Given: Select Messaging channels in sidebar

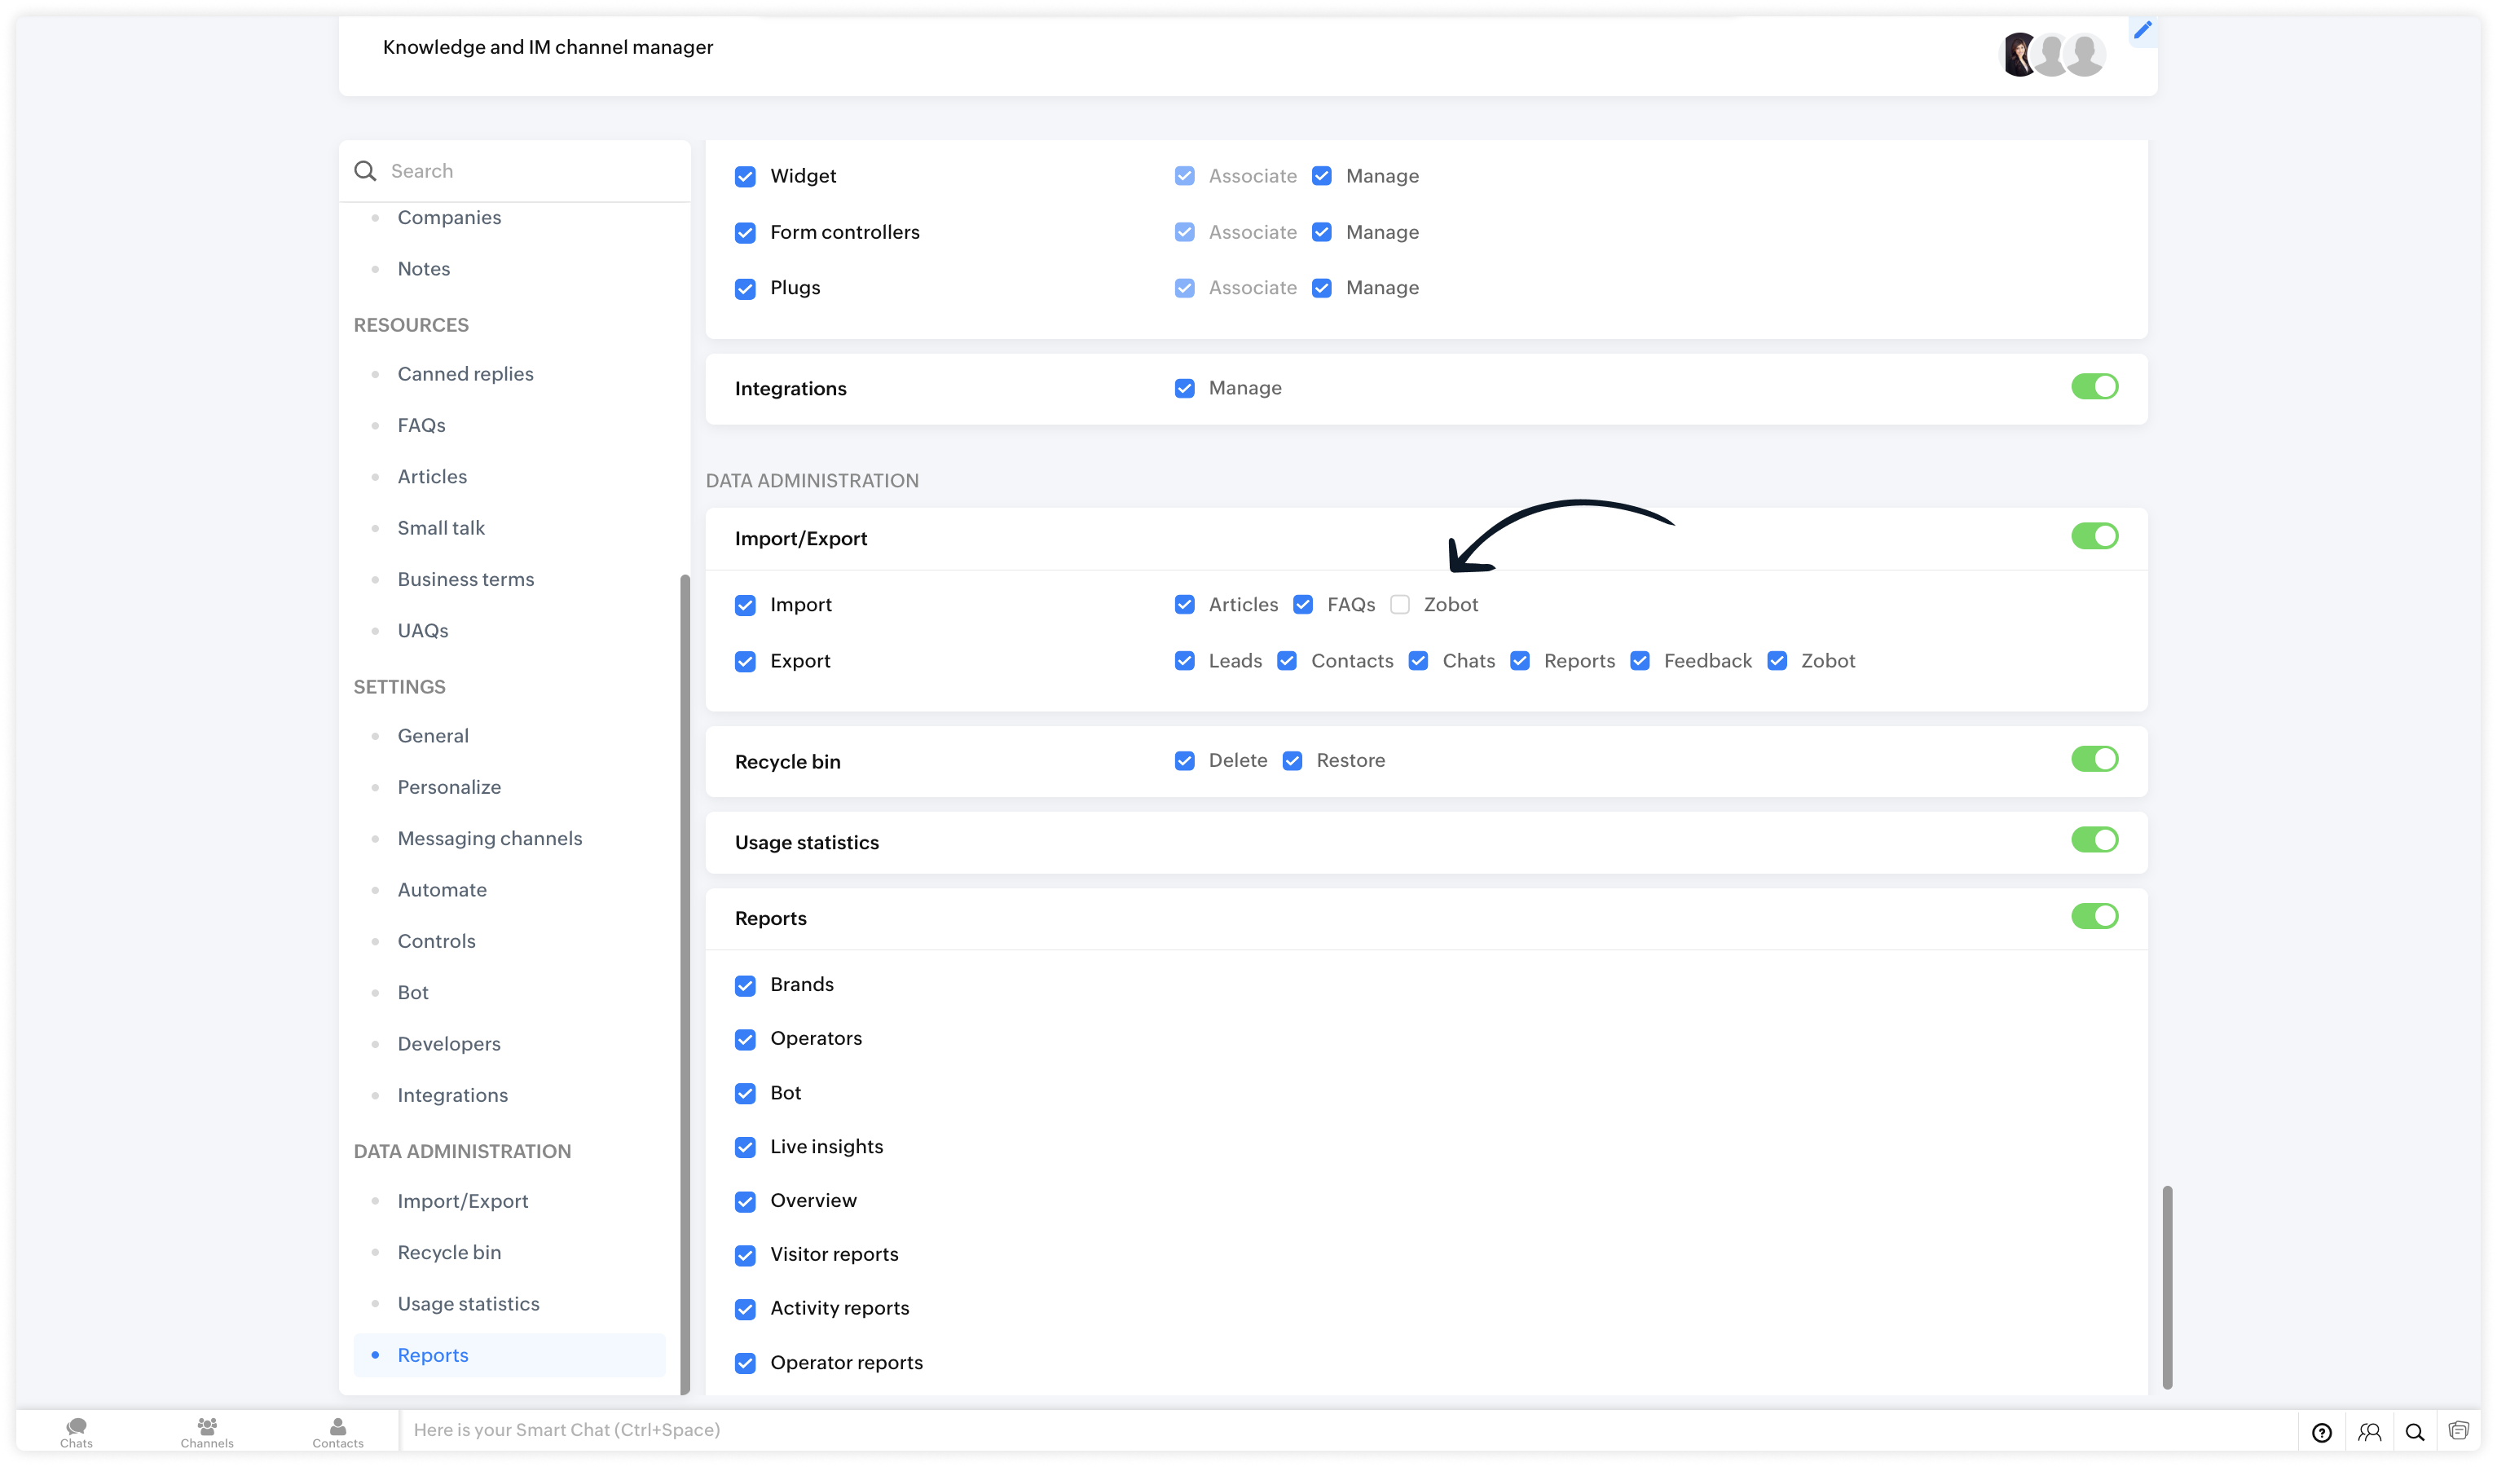Looking at the screenshot, I should [x=490, y=839].
